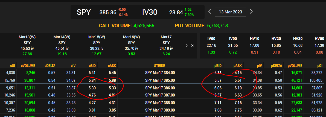326x117 pixels.
Task: Click call ask 6.46 at 384 strike
Action: coord(112,73)
